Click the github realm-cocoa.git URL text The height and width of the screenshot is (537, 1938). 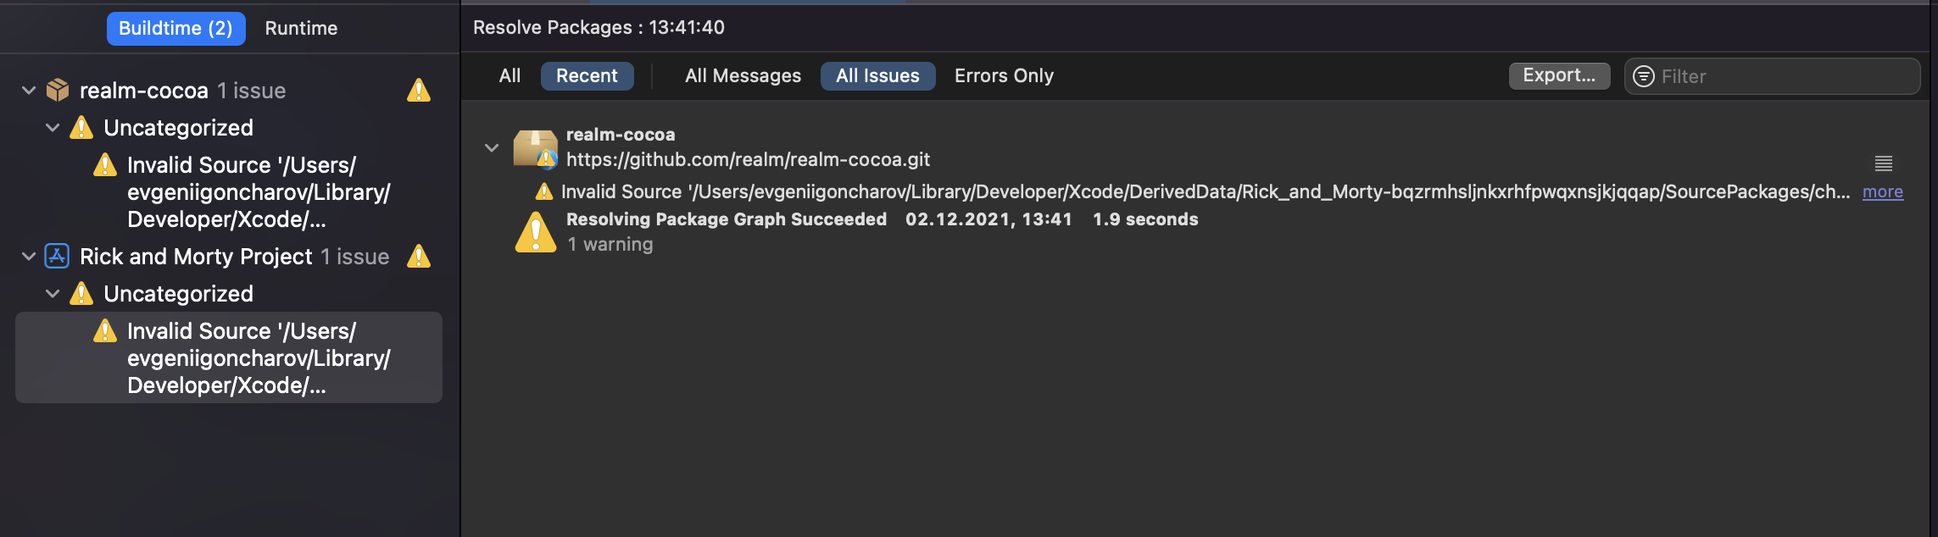(748, 159)
